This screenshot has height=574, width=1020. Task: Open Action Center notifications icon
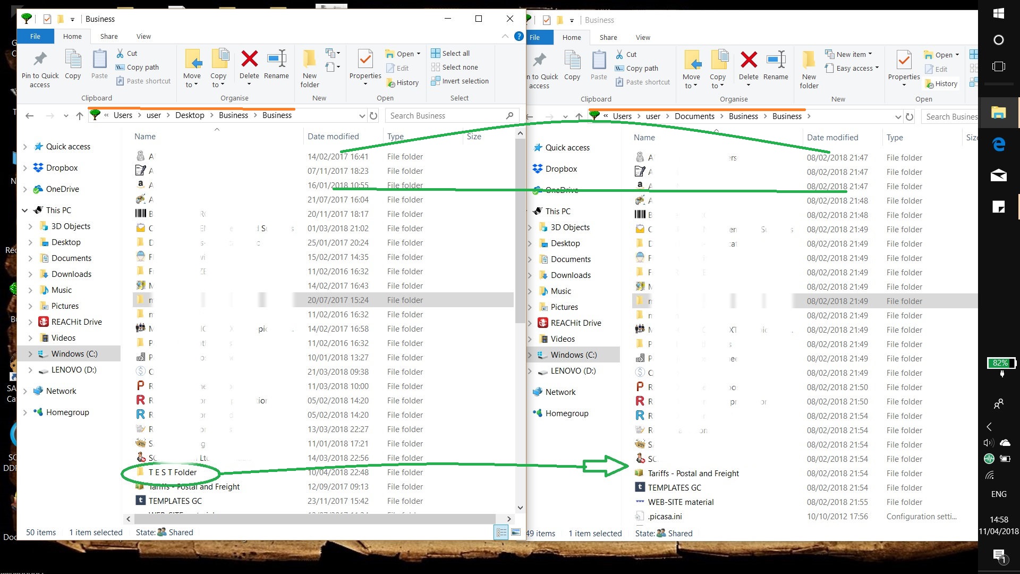(999, 556)
